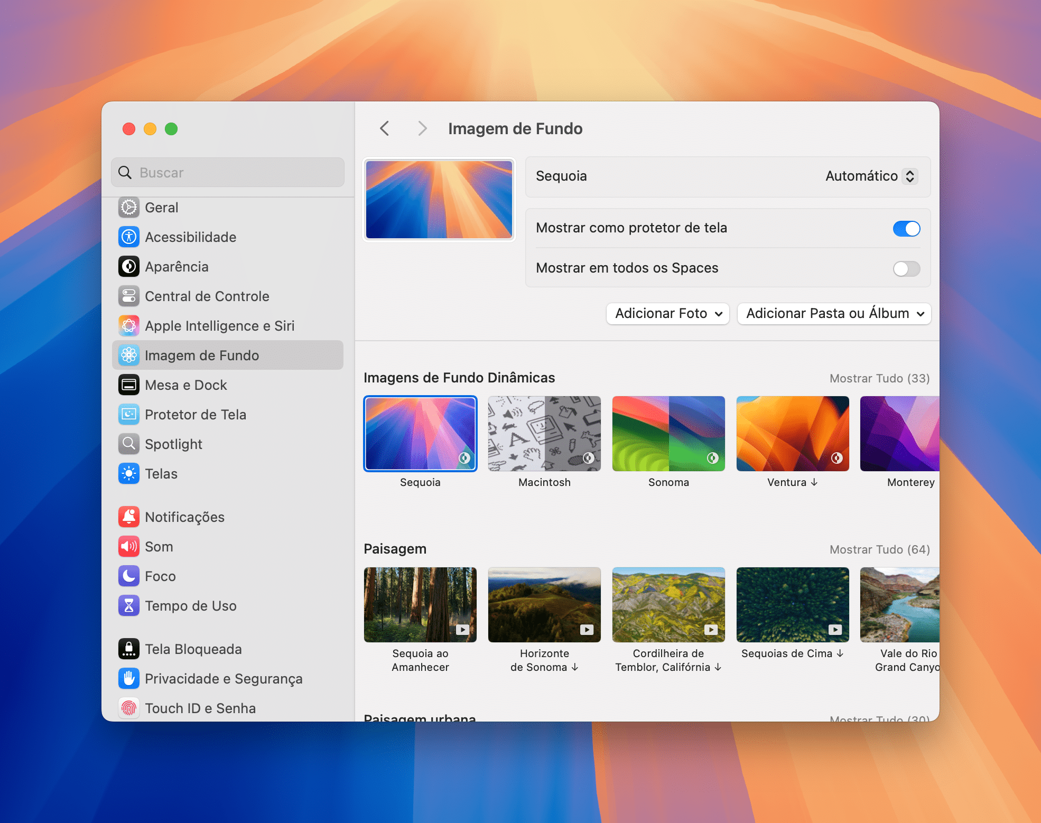Click download arrow next to Sequoias de Cima

pos(840,653)
